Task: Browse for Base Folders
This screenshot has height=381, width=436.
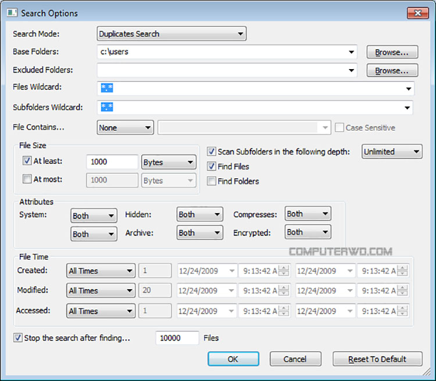Action: 392,52
